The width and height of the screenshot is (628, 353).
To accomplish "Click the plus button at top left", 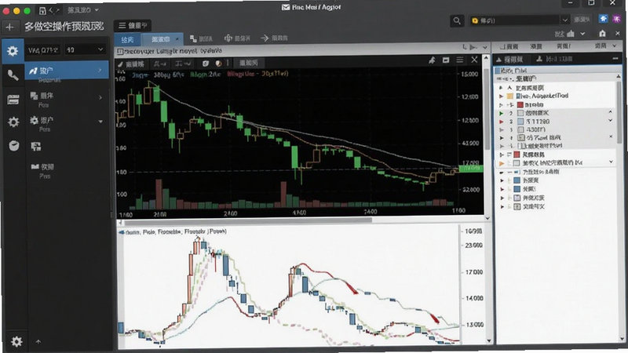I will (x=9, y=27).
